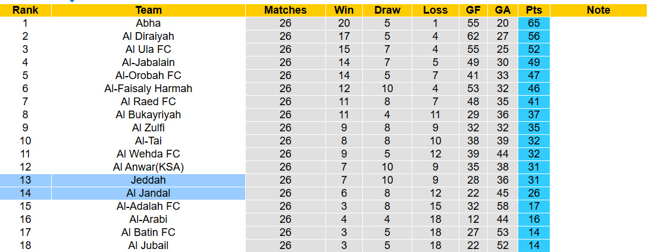The width and height of the screenshot is (648, 252).
Task: Click the Al-Faisaly Harmah team name
Action: coord(148,89)
